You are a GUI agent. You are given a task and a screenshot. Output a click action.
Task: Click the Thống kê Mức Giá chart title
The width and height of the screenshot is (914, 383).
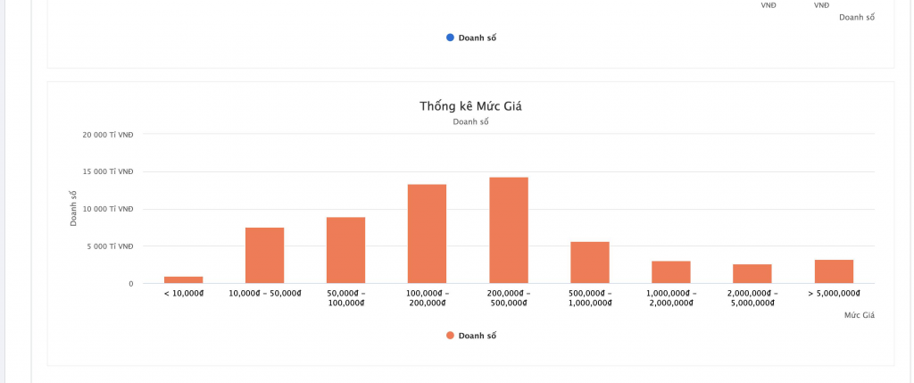pos(470,106)
